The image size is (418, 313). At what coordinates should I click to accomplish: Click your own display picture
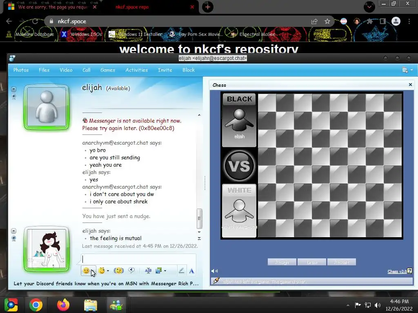tap(47, 249)
